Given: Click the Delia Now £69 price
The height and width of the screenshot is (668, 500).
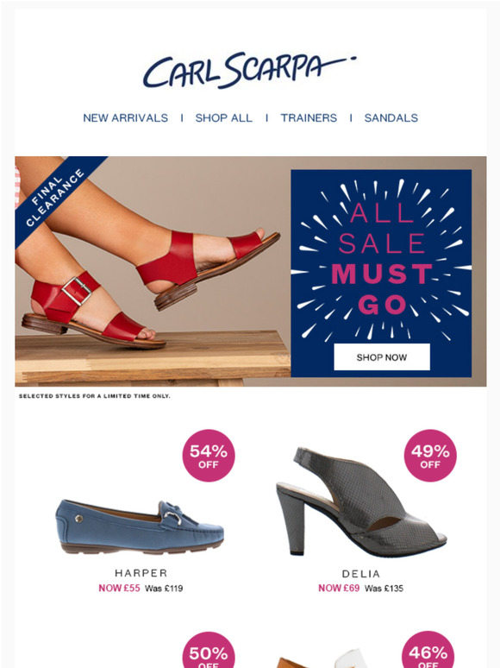Looking at the screenshot, I should (339, 588).
